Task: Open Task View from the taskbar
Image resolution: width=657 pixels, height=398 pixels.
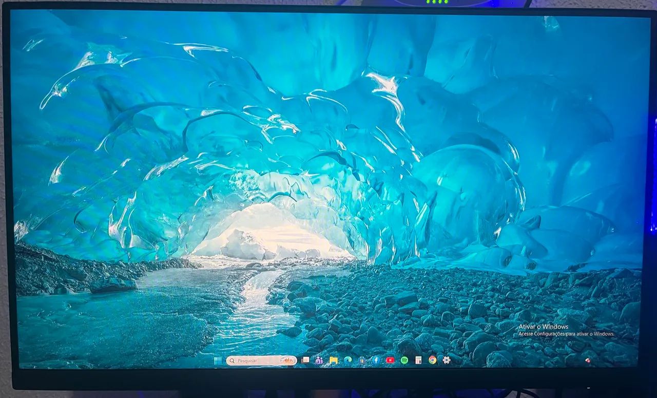Action: point(305,360)
